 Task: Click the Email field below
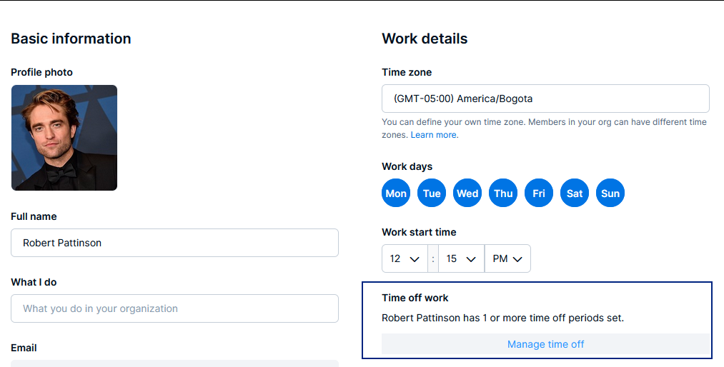coord(174,363)
